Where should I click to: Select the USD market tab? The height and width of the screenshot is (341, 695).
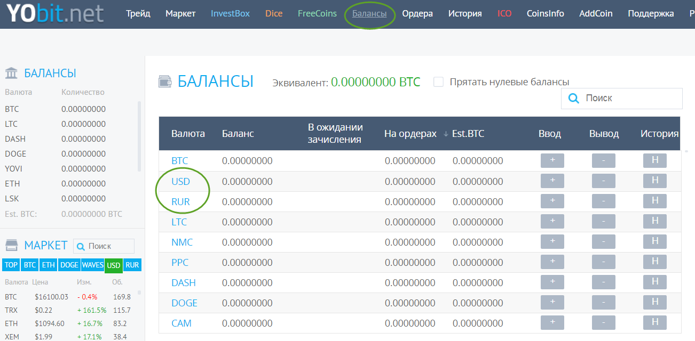point(114,265)
